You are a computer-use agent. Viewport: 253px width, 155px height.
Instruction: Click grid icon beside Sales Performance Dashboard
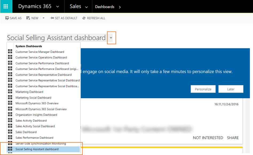point(10,137)
